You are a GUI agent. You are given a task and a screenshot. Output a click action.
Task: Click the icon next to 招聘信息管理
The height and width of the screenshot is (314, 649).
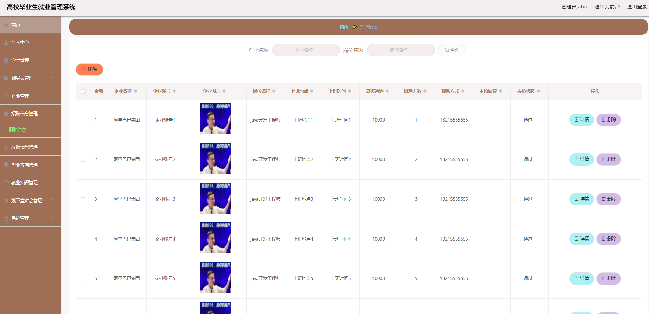tap(6, 114)
